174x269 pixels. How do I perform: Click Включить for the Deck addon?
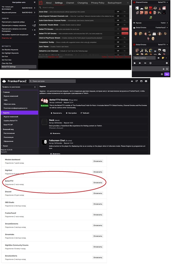tap(55, 133)
